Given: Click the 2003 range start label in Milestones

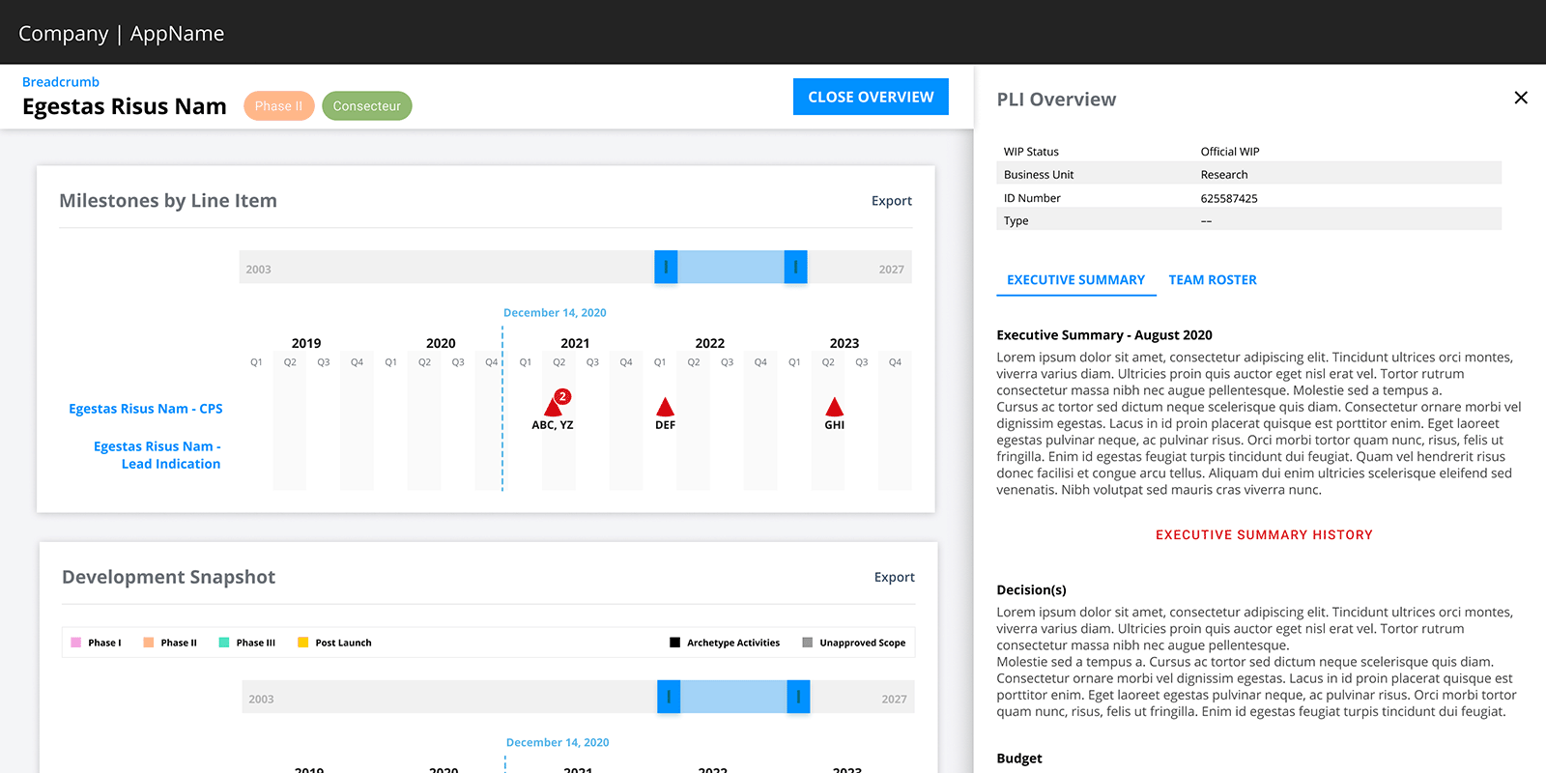Looking at the screenshot, I should click(x=258, y=270).
